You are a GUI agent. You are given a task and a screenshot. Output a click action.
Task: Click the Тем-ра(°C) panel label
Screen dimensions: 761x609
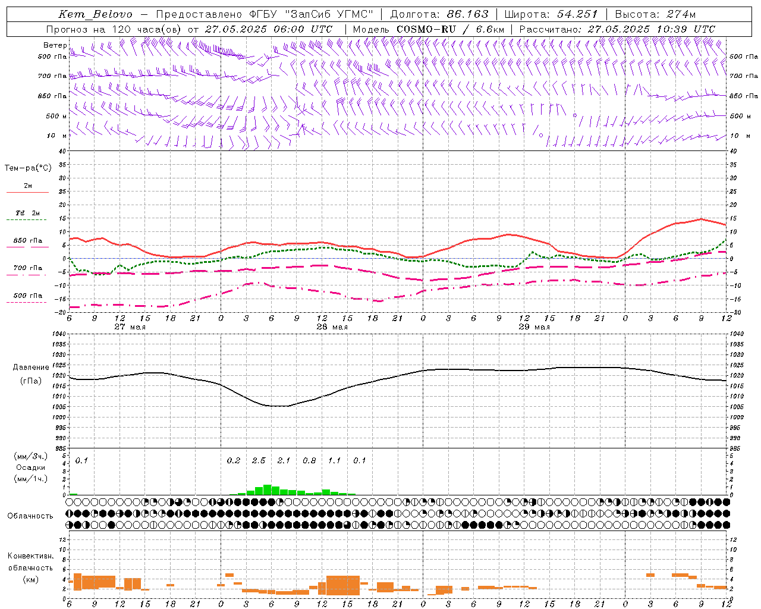coord(28,168)
